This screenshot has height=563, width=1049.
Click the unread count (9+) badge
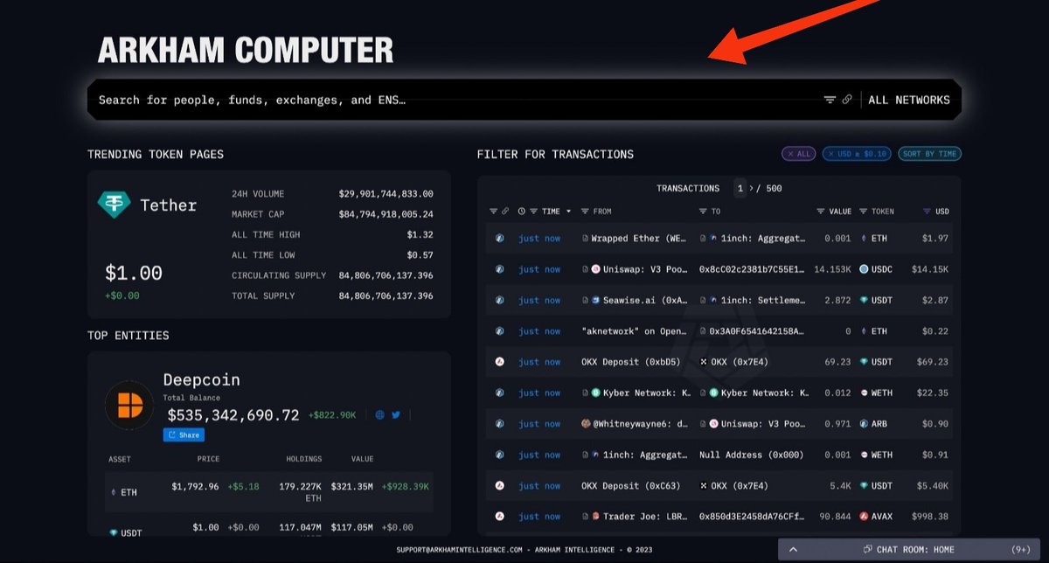(x=1021, y=550)
